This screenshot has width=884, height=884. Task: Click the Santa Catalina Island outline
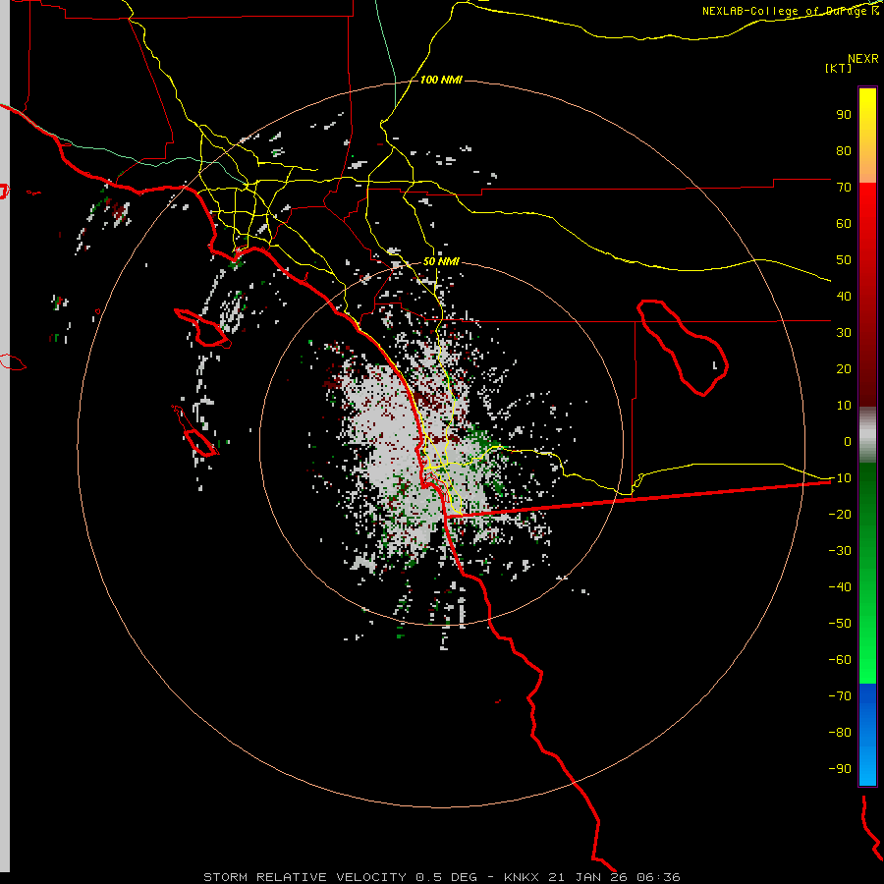(x=203, y=328)
